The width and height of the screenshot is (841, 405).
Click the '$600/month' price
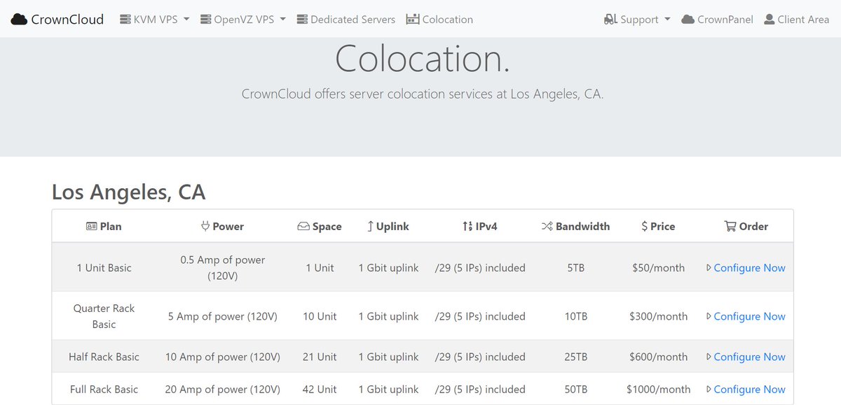(659, 357)
